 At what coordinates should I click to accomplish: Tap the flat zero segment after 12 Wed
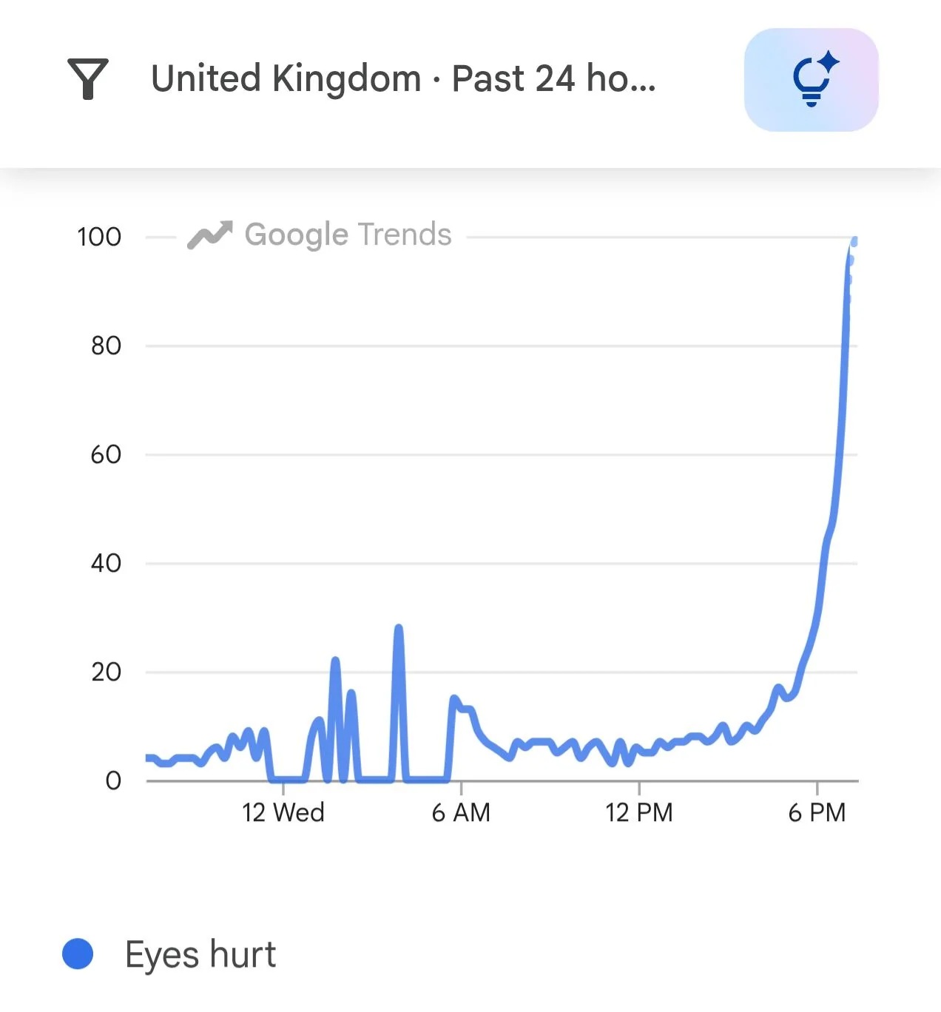287,779
